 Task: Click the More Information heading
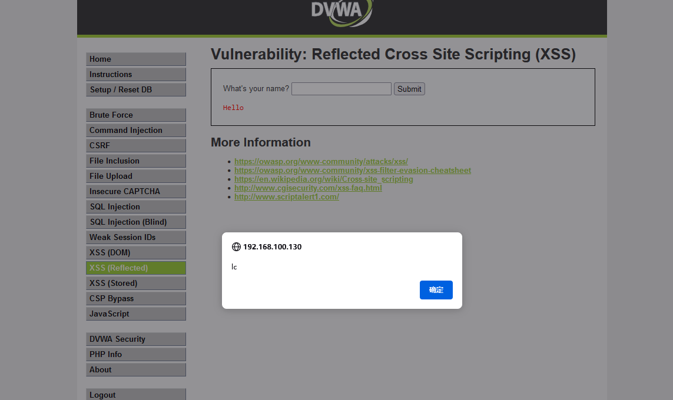tap(260, 142)
